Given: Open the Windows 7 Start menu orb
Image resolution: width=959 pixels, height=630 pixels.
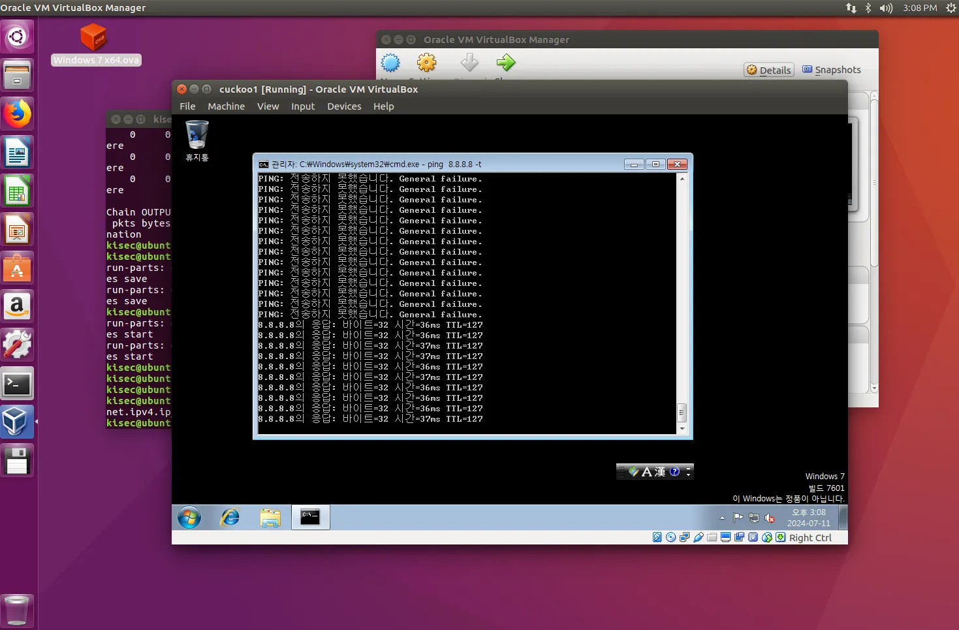Looking at the screenshot, I should point(189,518).
